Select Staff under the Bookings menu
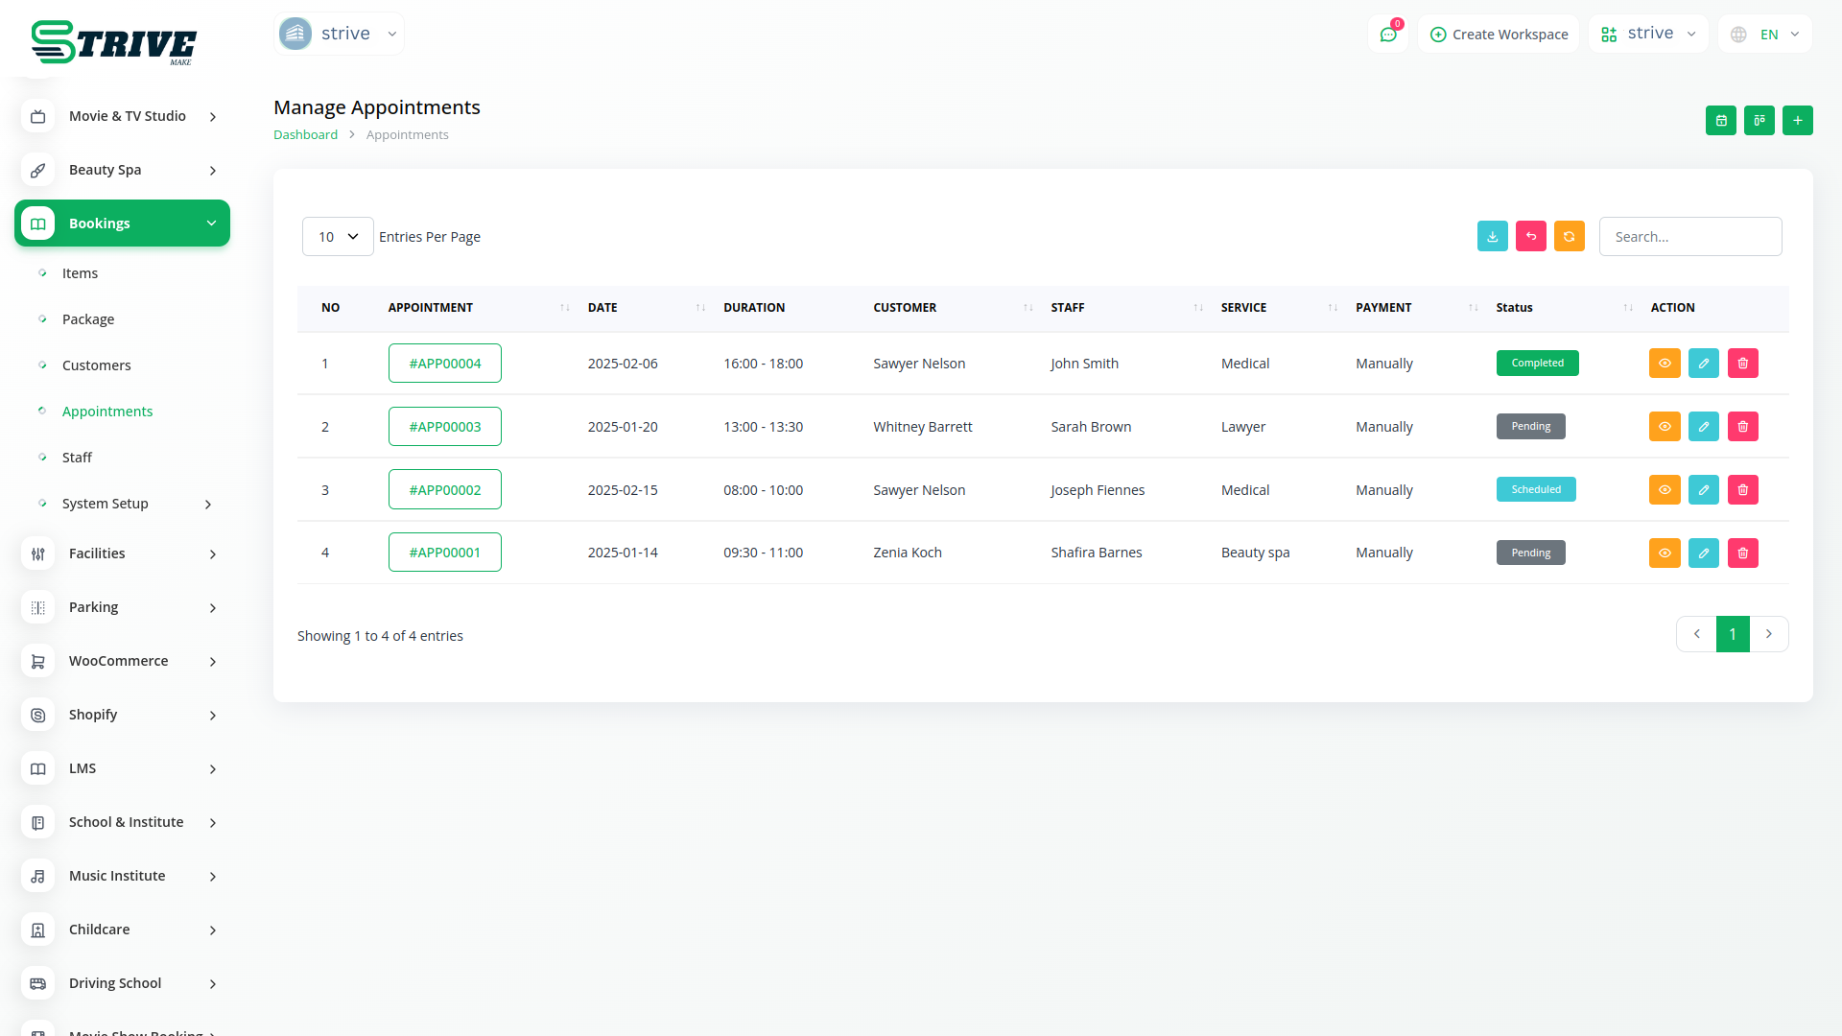 click(x=77, y=458)
